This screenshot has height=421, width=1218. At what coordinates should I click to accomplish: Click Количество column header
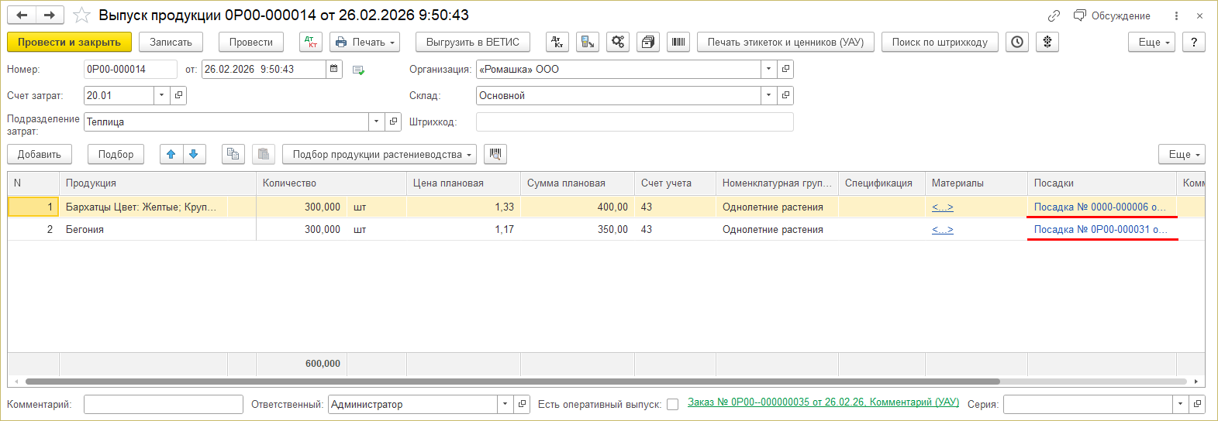331,183
